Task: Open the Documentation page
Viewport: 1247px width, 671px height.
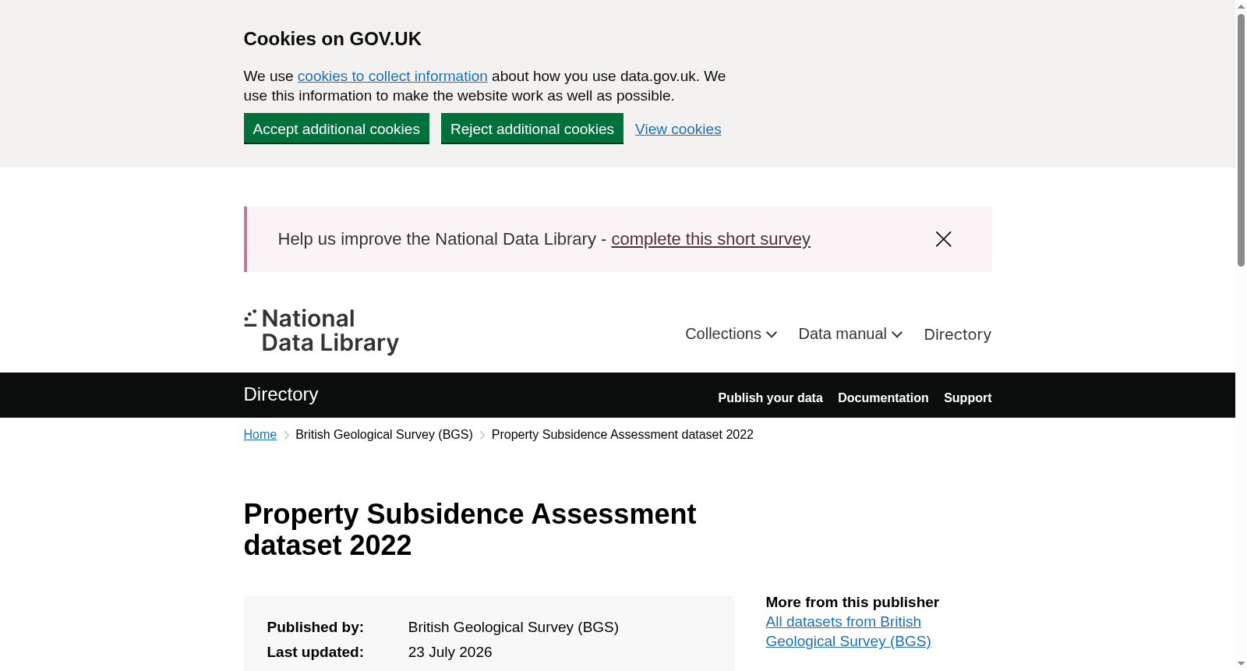Action: coord(883,397)
